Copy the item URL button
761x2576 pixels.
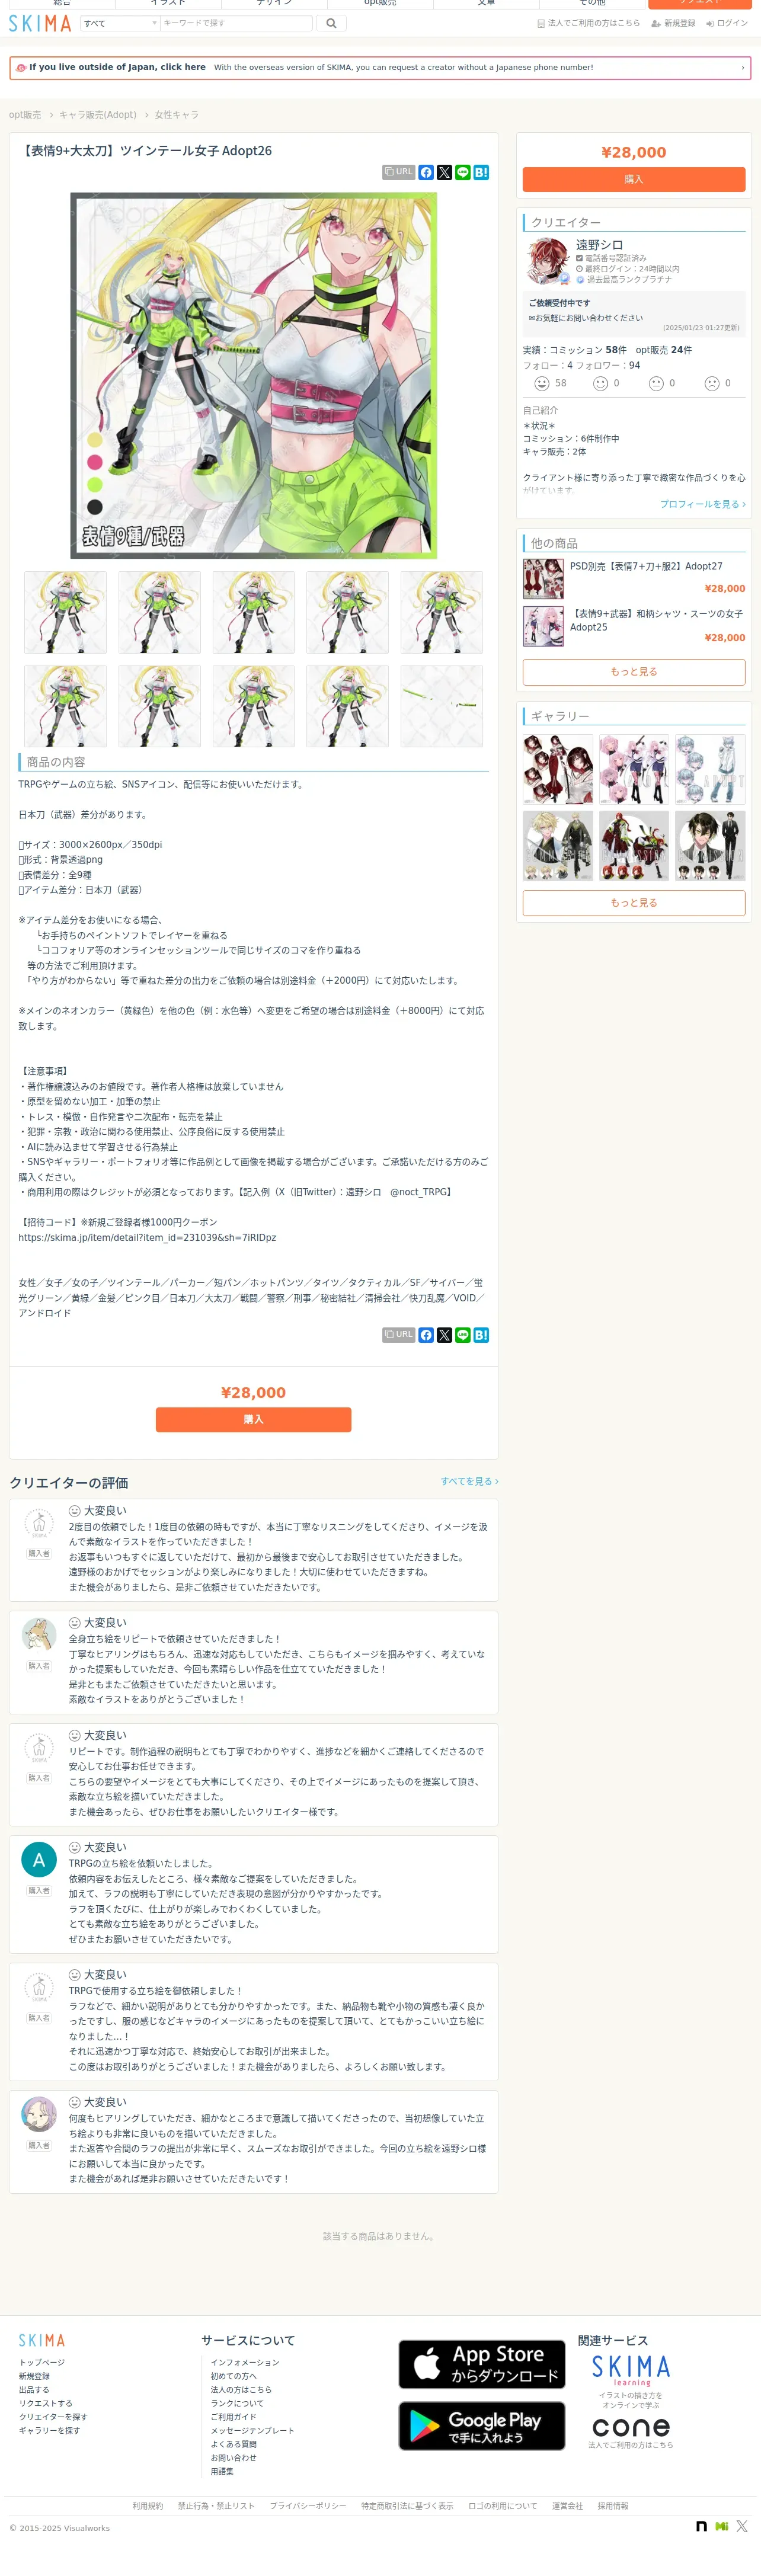[399, 172]
